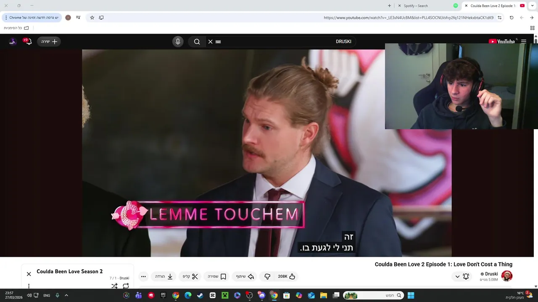538x302 pixels.
Task: Dislike the video
Action: (x=267, y=276)
